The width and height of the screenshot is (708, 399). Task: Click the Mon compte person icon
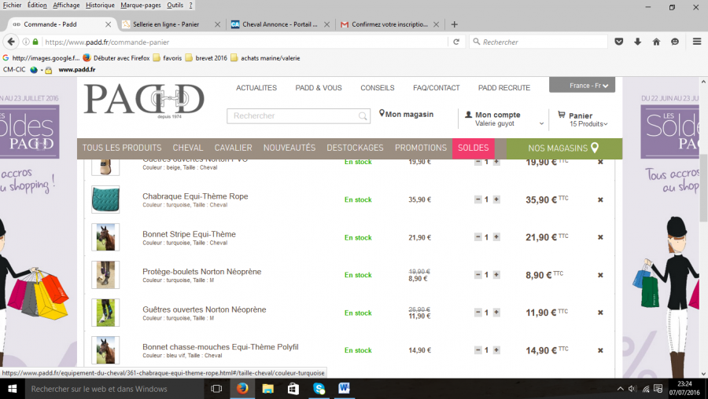click(x=468, y=115)
